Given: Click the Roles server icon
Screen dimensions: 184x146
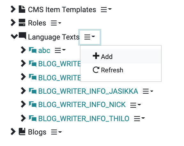Looking at the screenshot, I should coord(22,23).
